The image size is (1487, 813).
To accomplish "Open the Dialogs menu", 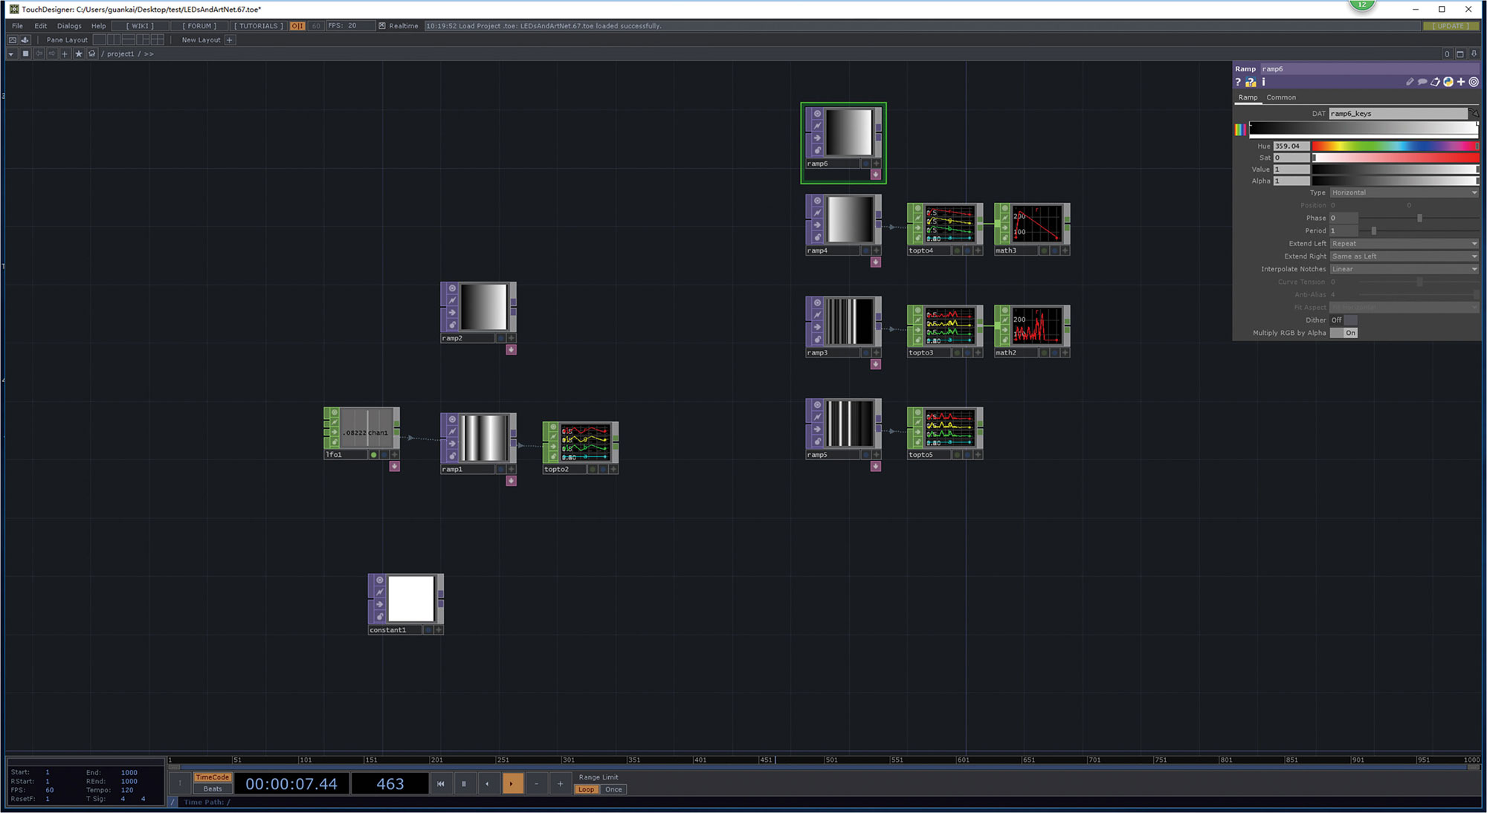I will point(69,26).
